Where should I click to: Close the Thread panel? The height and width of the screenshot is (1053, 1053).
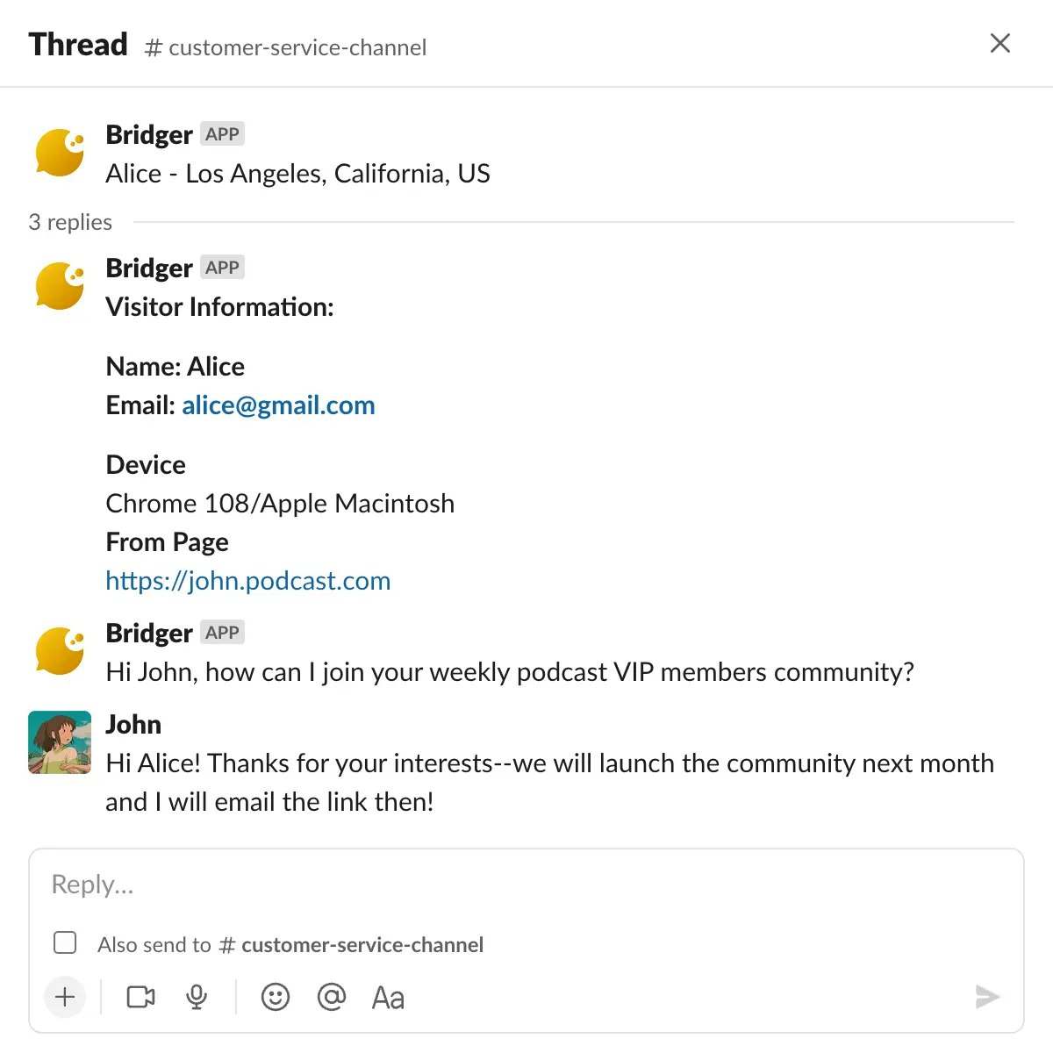click(x=1000, y=43)
